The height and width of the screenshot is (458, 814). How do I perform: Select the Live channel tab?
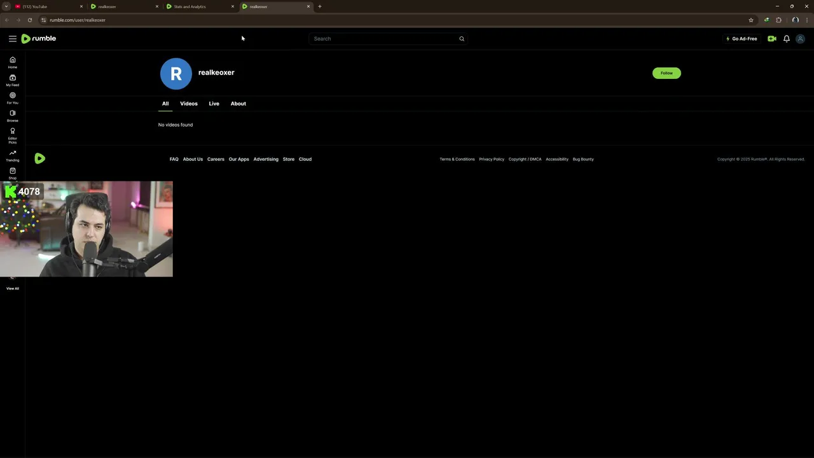[x=214, y=104]
